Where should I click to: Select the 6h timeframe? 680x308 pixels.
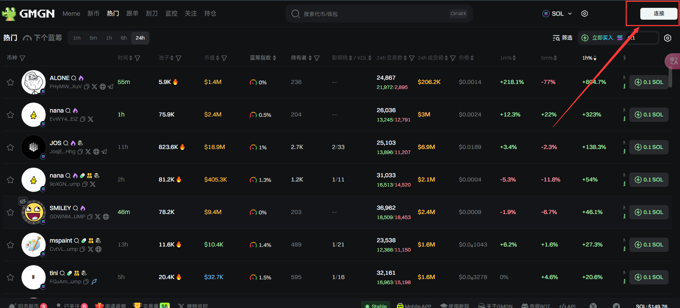point(124,38)
